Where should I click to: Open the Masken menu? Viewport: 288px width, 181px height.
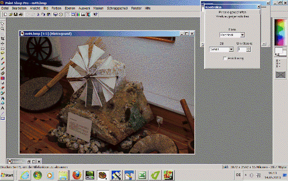click(98, 8)
